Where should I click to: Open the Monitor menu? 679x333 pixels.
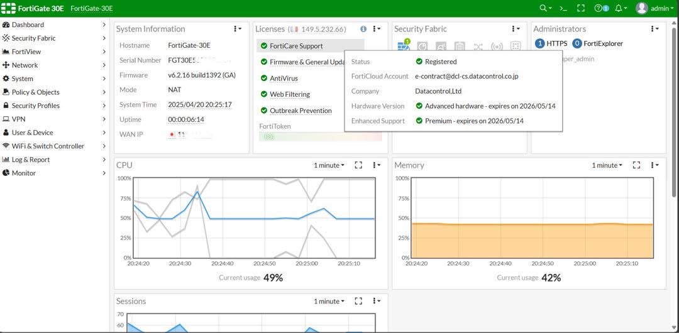point(54,173)
